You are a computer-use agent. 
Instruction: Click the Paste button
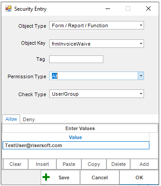pos(69,164)
